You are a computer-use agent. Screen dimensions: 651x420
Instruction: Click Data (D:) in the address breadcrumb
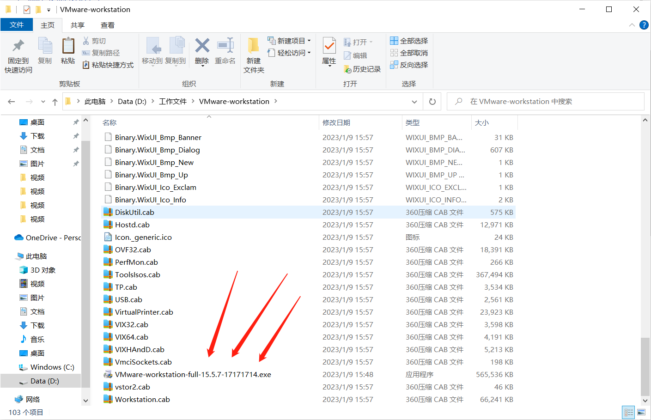[132, 101]
